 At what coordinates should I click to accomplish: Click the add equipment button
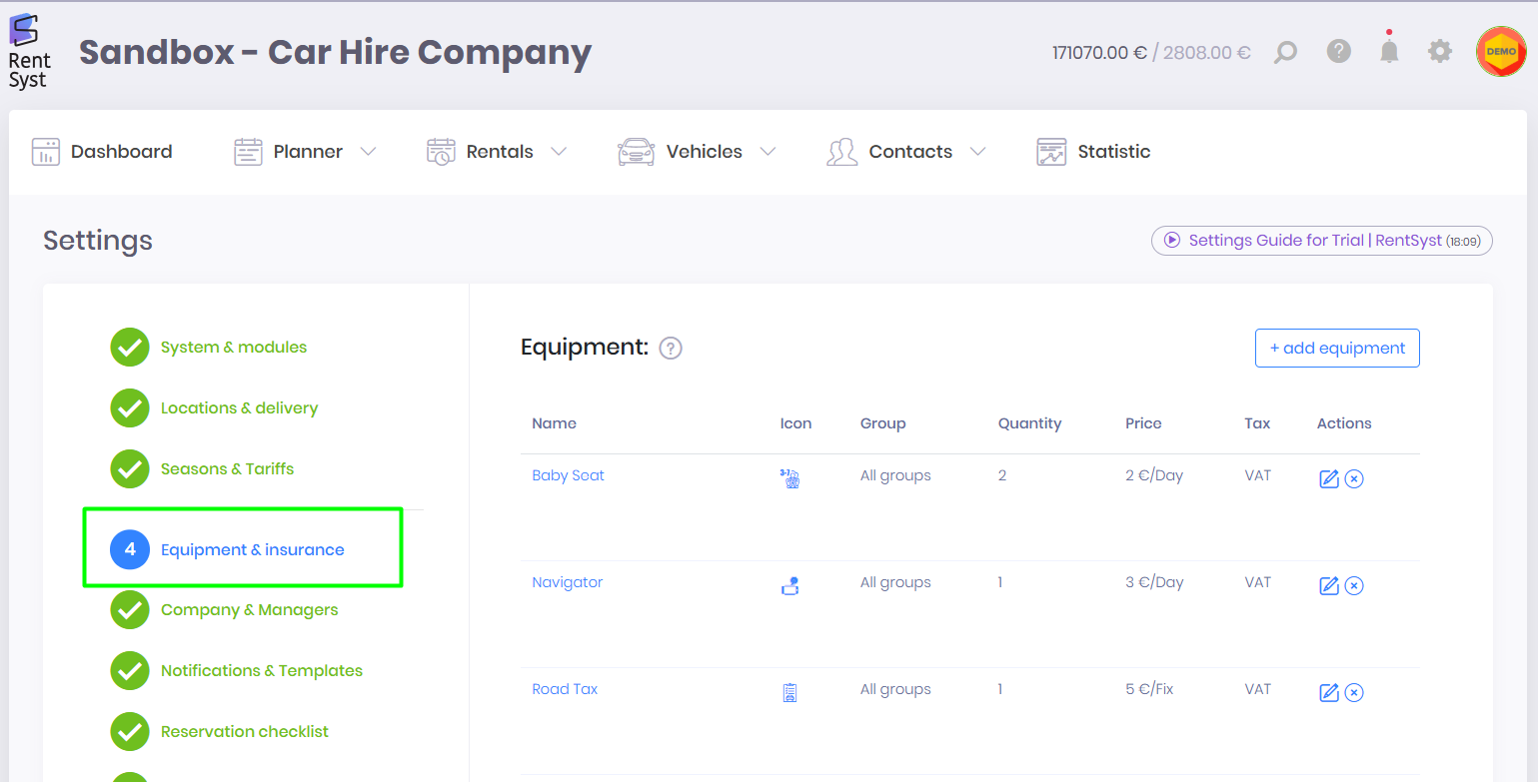pyautogui.click(x=1336, y=348)
